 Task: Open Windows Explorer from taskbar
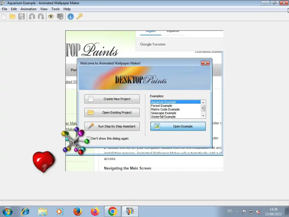43,211
